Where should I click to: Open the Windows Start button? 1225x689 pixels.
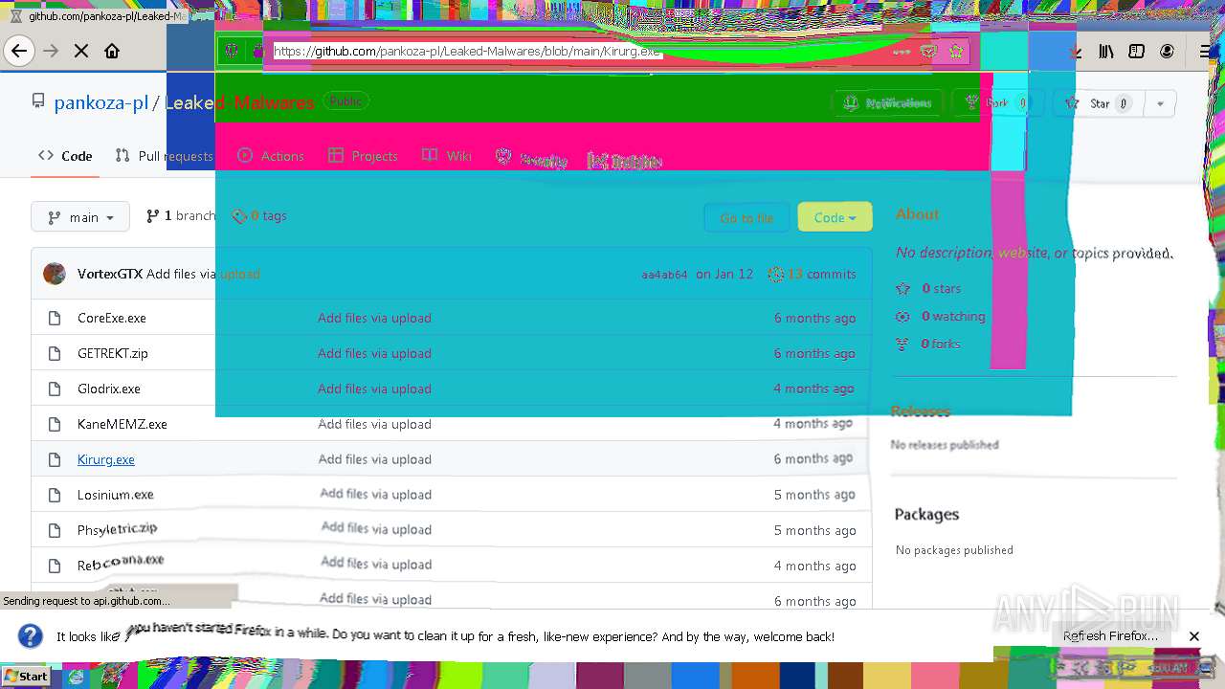(26, 676)
